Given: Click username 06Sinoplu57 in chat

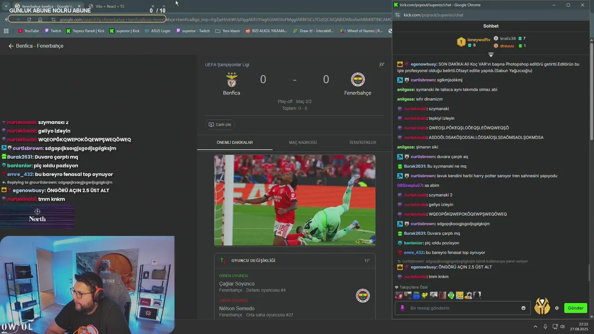Looking at the screenshot, I should tap(410, 185).
